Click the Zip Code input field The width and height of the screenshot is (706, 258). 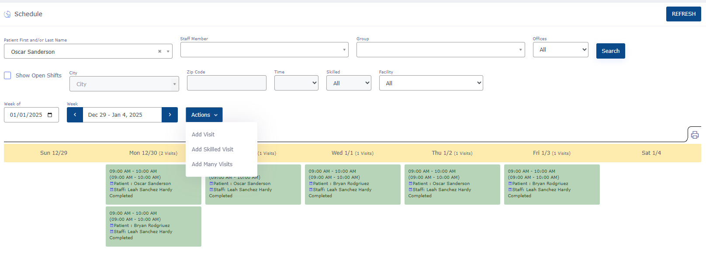226,83
